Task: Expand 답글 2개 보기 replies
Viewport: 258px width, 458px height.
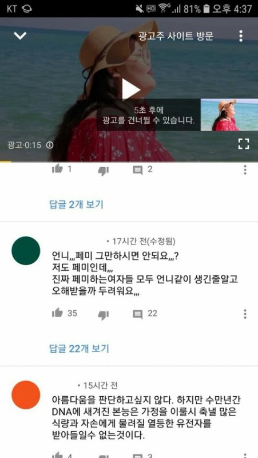Action: (x=77, y=204)
